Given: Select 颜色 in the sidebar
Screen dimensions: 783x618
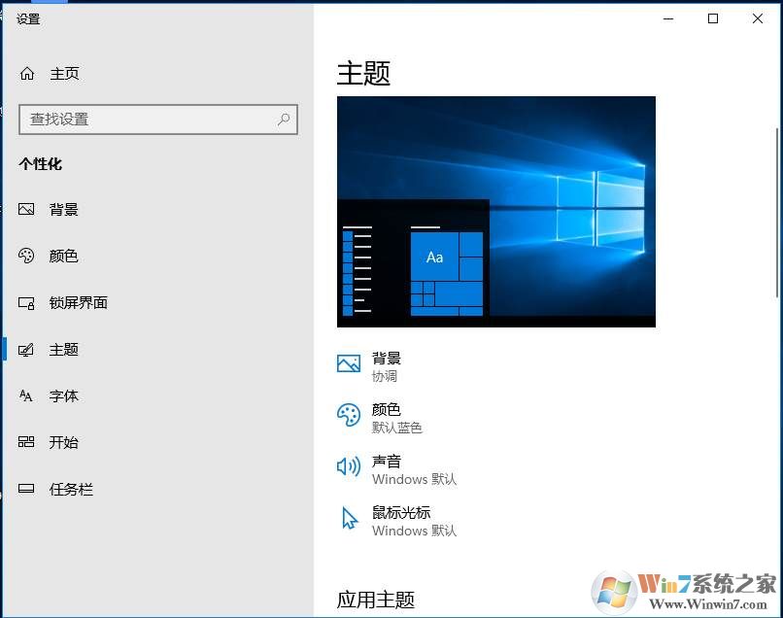Looking at the screenshot, I should [63, 256].
